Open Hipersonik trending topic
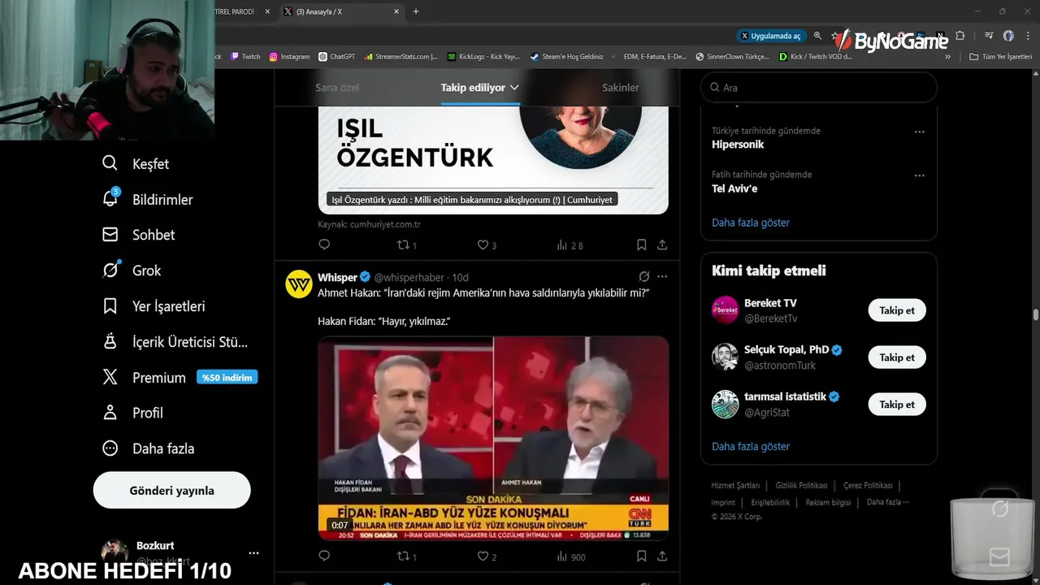The height and width of the screenshot is (585, 1040). [738, 145]
